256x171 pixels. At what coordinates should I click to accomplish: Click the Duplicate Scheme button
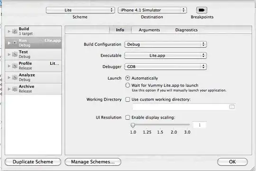click(33, 162)
